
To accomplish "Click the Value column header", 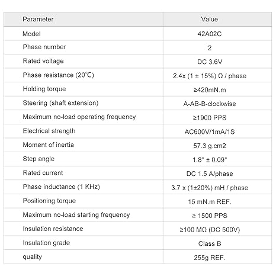I will 210,20.
